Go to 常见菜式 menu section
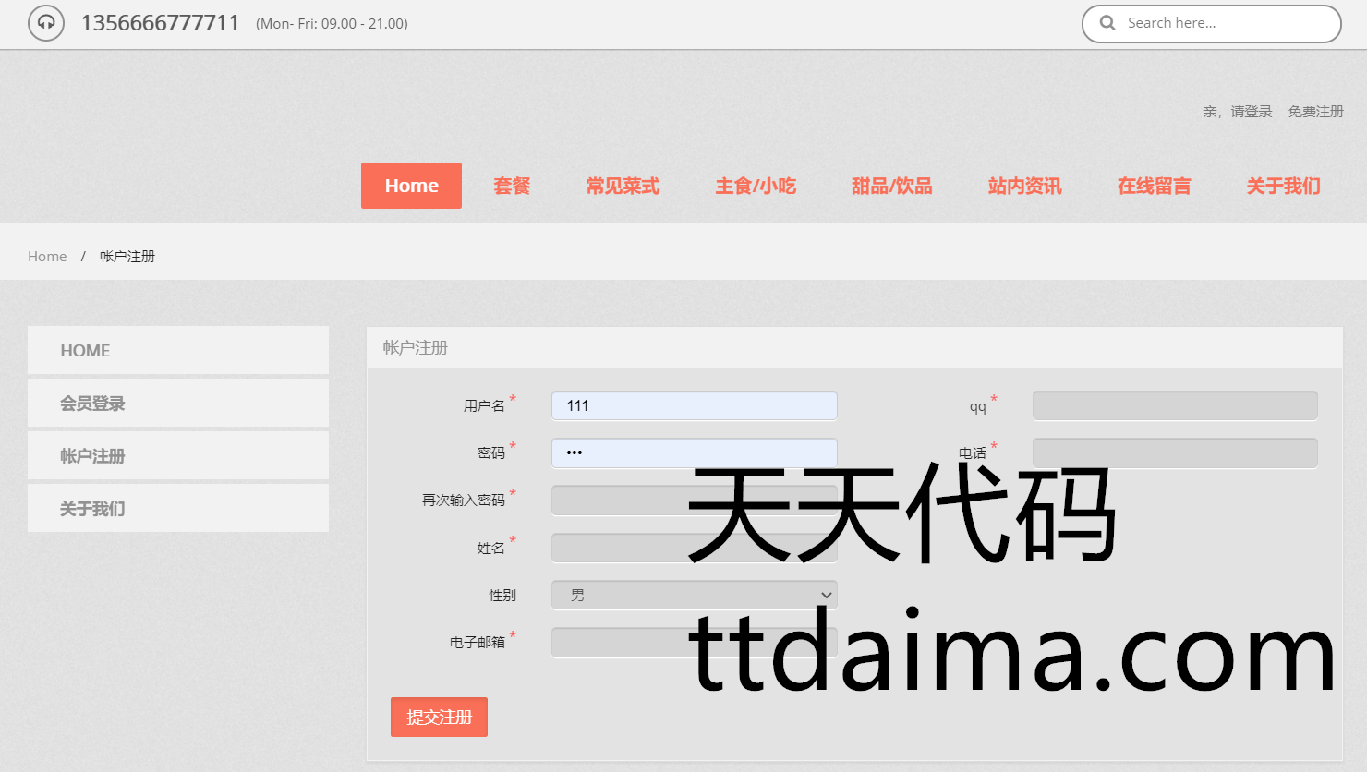1367x772 pixels. (623, 186)
